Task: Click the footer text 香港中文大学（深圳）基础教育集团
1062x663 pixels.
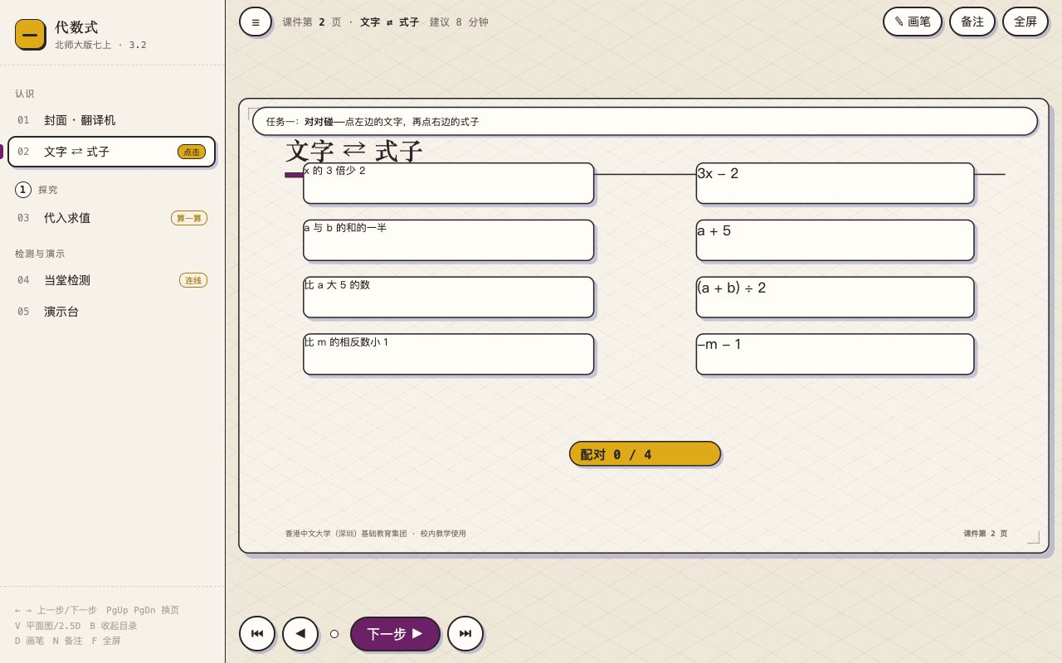Action: pyautogui.click(x=346, y=534)
